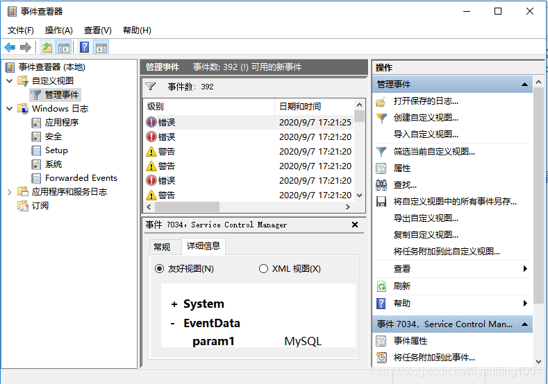Click the 刷新 refresh icon
This screenshot has width=548, height=384.
[x=381, y=286]
